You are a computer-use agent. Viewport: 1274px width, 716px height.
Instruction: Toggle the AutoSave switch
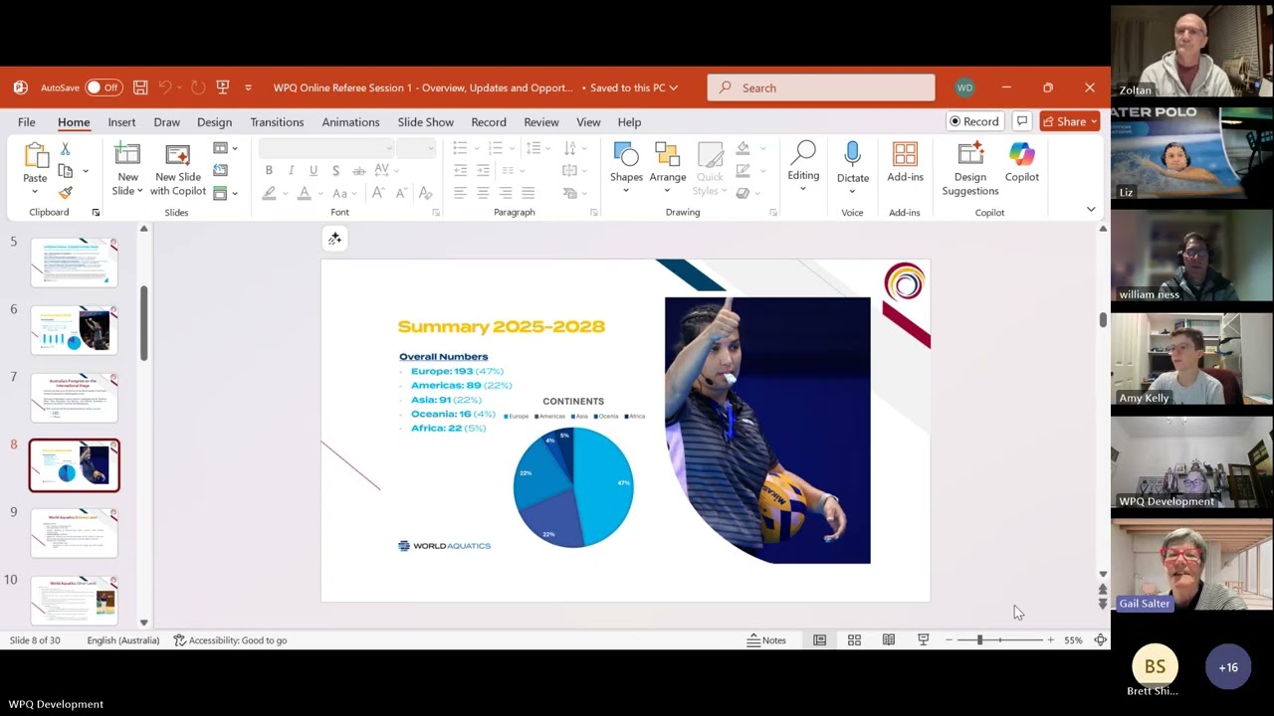point(104,88)
